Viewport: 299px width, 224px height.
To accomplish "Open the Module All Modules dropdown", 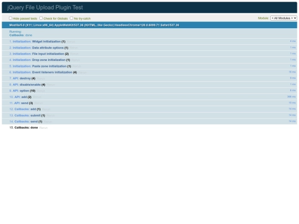I will click(283, 18).
